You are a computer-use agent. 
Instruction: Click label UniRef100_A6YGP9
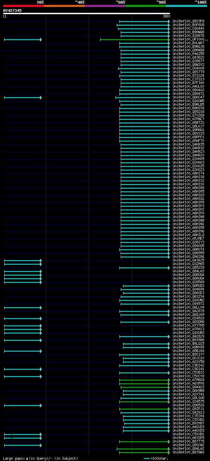188,438
